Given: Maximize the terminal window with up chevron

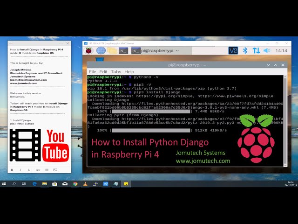Looking at the screenshot, I should coord(276,65).
